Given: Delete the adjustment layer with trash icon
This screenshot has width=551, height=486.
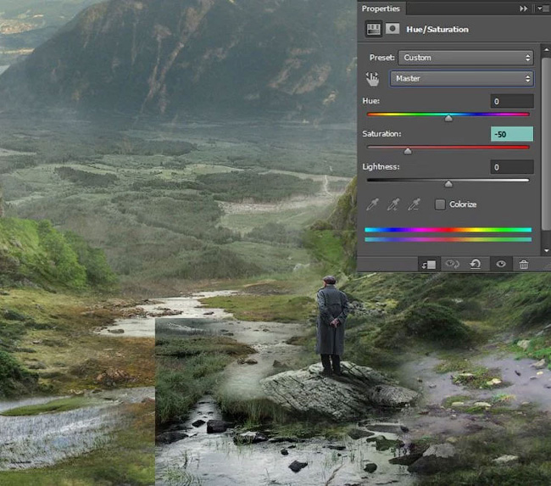Looking at the screenshot, I should tap(524, 264).
